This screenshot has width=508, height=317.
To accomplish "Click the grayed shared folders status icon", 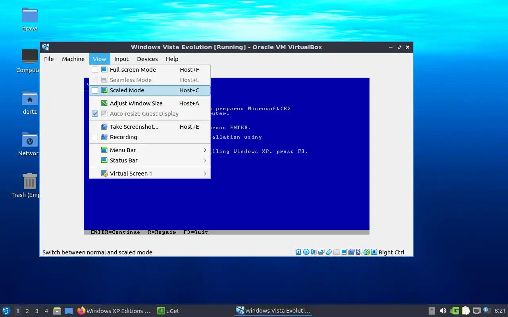I will click(x=336, y=252).
